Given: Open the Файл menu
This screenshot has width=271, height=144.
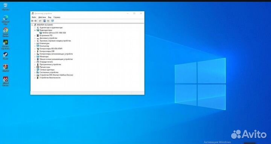Looking at the screenshot, I should 34,17.
